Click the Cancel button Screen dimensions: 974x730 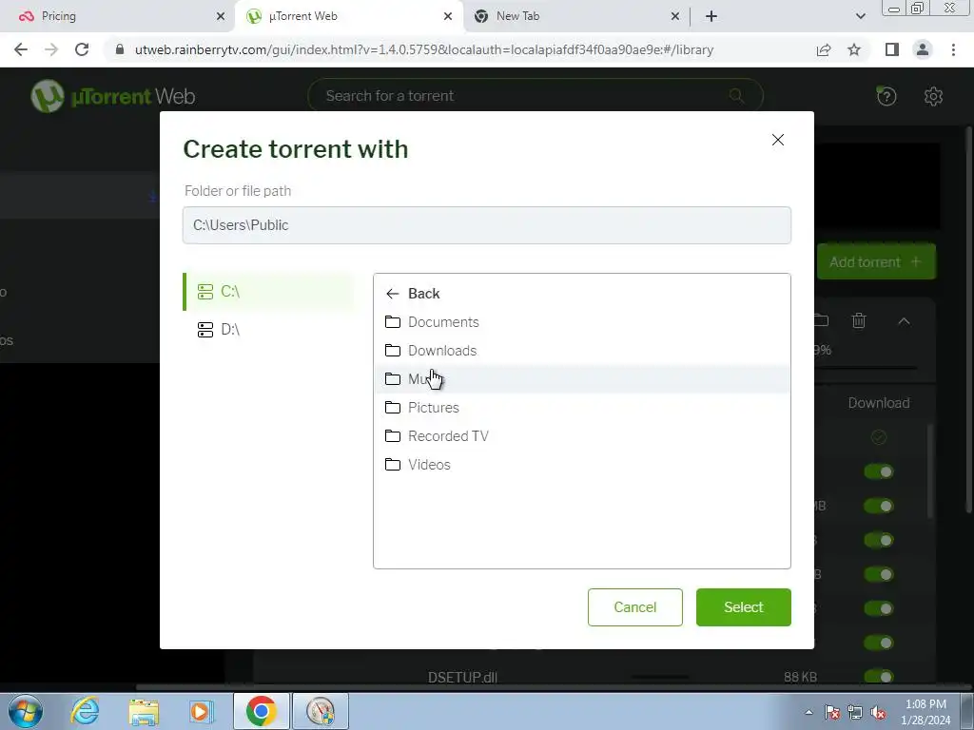(634, 607)
